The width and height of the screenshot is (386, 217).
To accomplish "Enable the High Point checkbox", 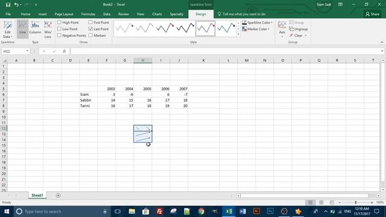I will [59, 22].
